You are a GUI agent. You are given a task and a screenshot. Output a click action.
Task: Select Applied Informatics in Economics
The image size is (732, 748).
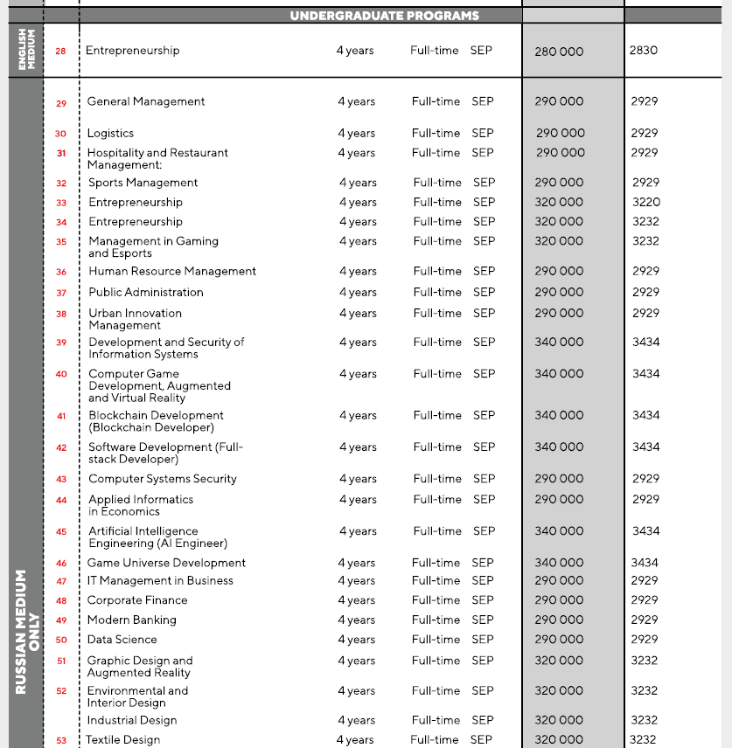pos(141,506)
